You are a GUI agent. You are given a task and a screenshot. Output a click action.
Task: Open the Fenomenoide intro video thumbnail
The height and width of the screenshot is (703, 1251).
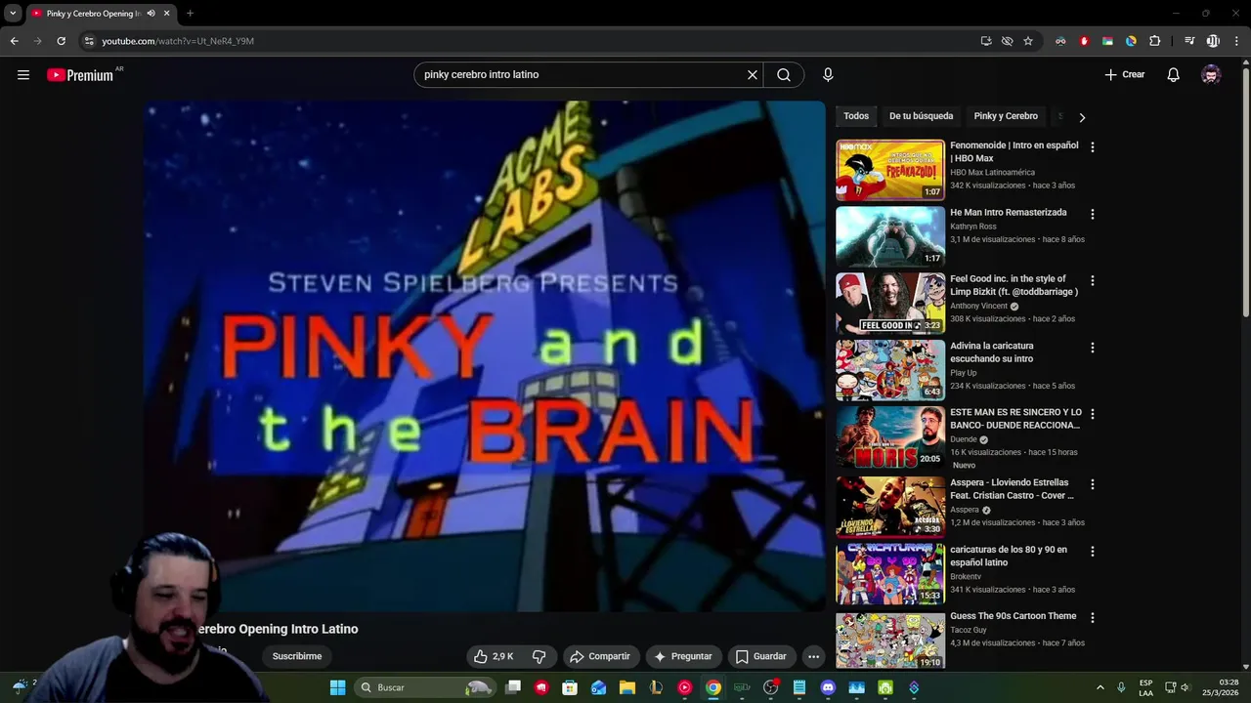[x=890, y=170]
